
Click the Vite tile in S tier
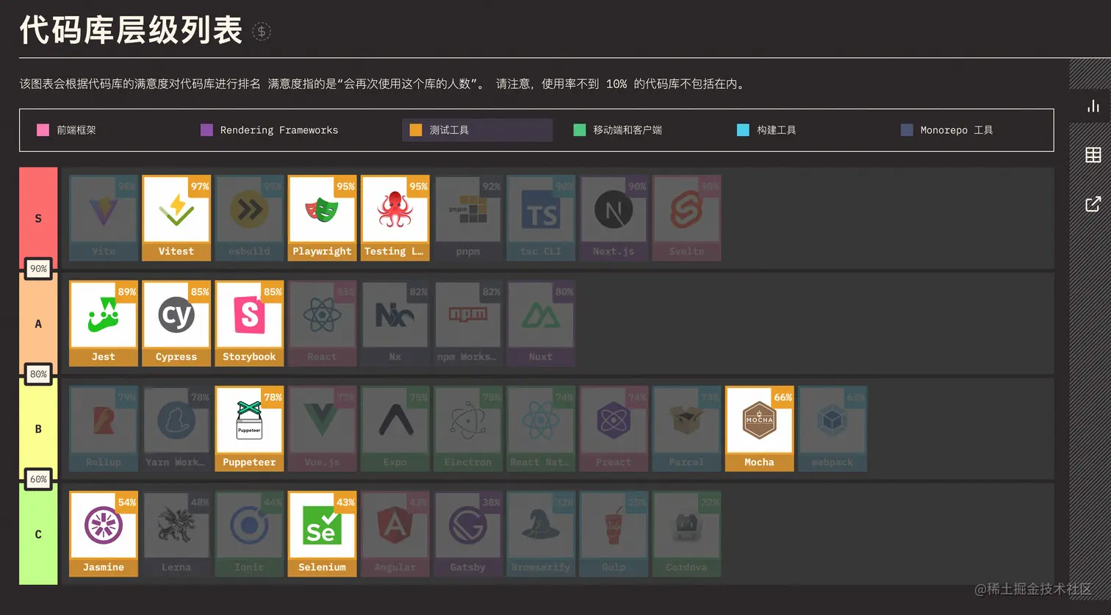pos(104,217)
